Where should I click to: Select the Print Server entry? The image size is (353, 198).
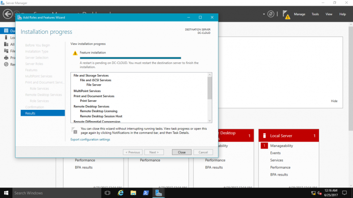click(88, 101)
